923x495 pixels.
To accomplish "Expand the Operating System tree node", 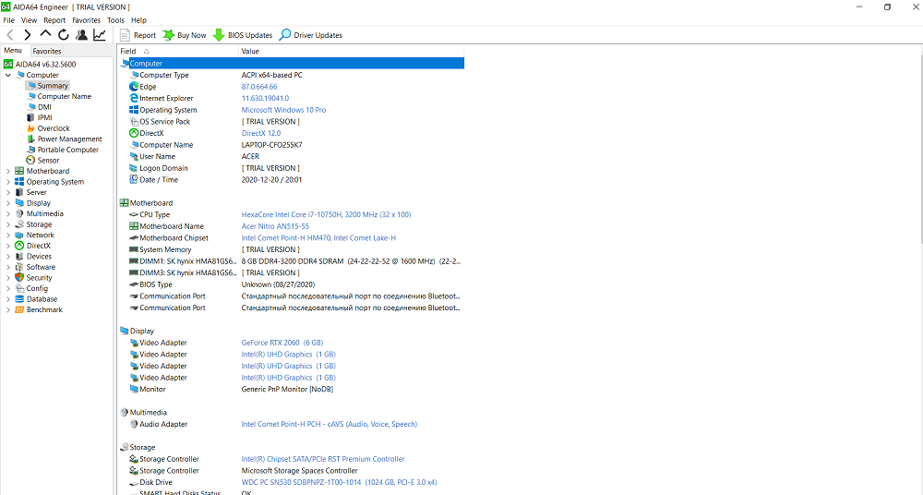I will point(8,182).
